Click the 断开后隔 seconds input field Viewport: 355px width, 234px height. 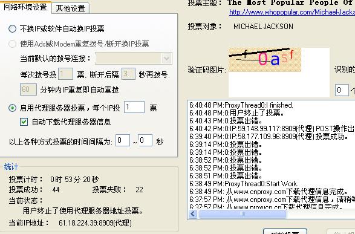click(x=128, y=74)
